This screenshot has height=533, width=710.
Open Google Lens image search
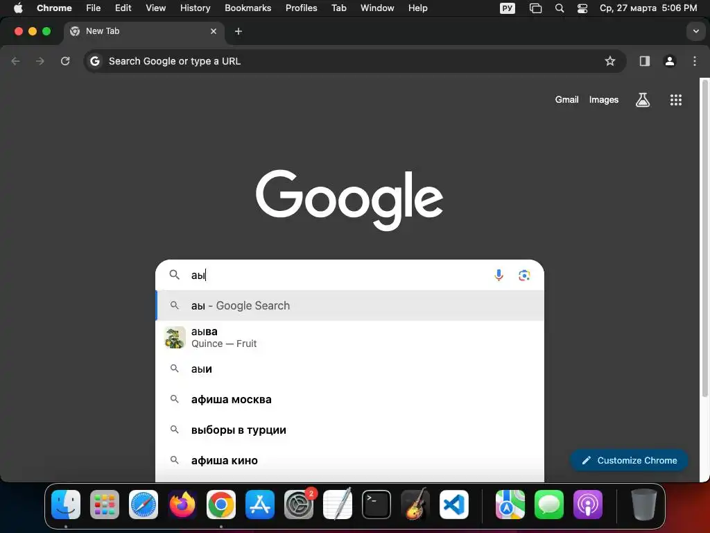(524, 275)
